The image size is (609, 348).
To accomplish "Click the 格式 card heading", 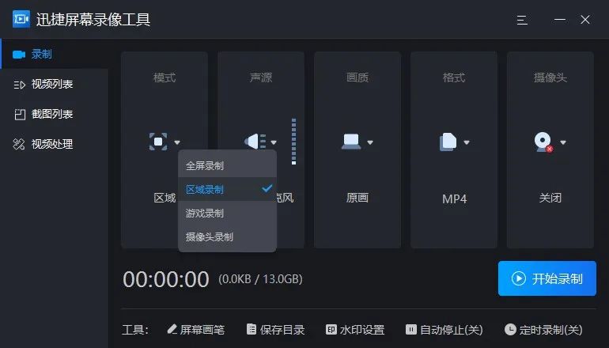I will click(454, 78).
